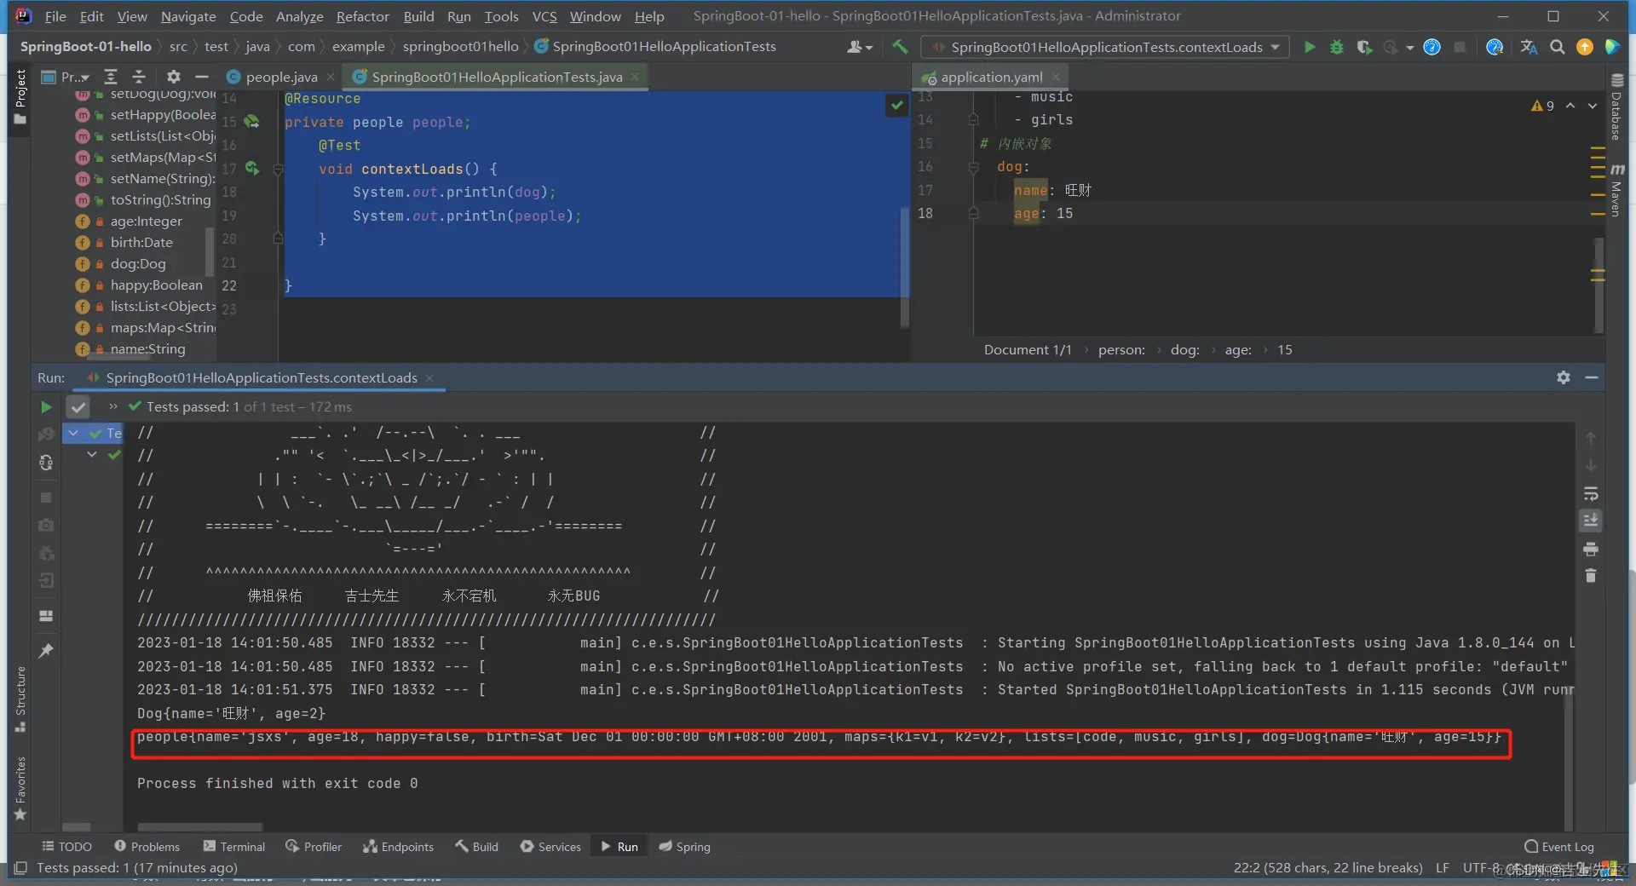Toggle soft-wrap in the Run console
The image size is (1636, 886).
point(1591,494)
